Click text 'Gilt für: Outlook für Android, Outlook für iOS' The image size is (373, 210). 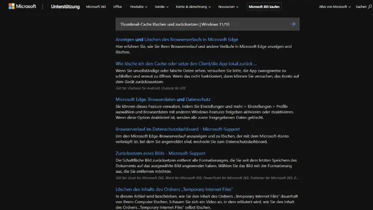click(151, 88)
